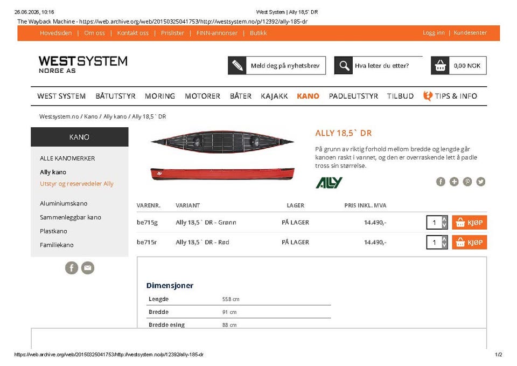Decrease quantity for Ally 18,5 DR Rød

pos(444,246)
